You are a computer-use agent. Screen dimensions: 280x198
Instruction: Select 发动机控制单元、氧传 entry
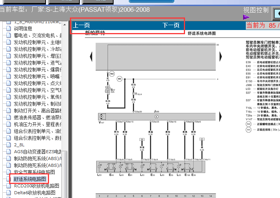tap(38, 97)
